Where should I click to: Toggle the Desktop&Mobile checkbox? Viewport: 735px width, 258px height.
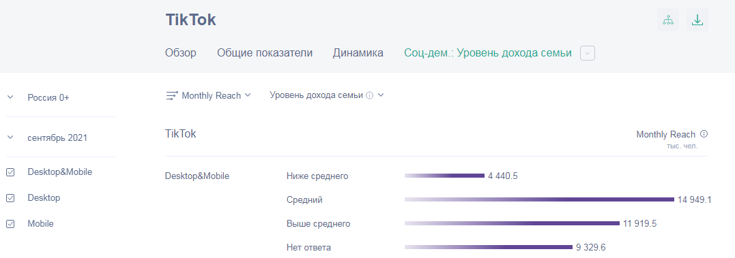click(x=10, y=172)
